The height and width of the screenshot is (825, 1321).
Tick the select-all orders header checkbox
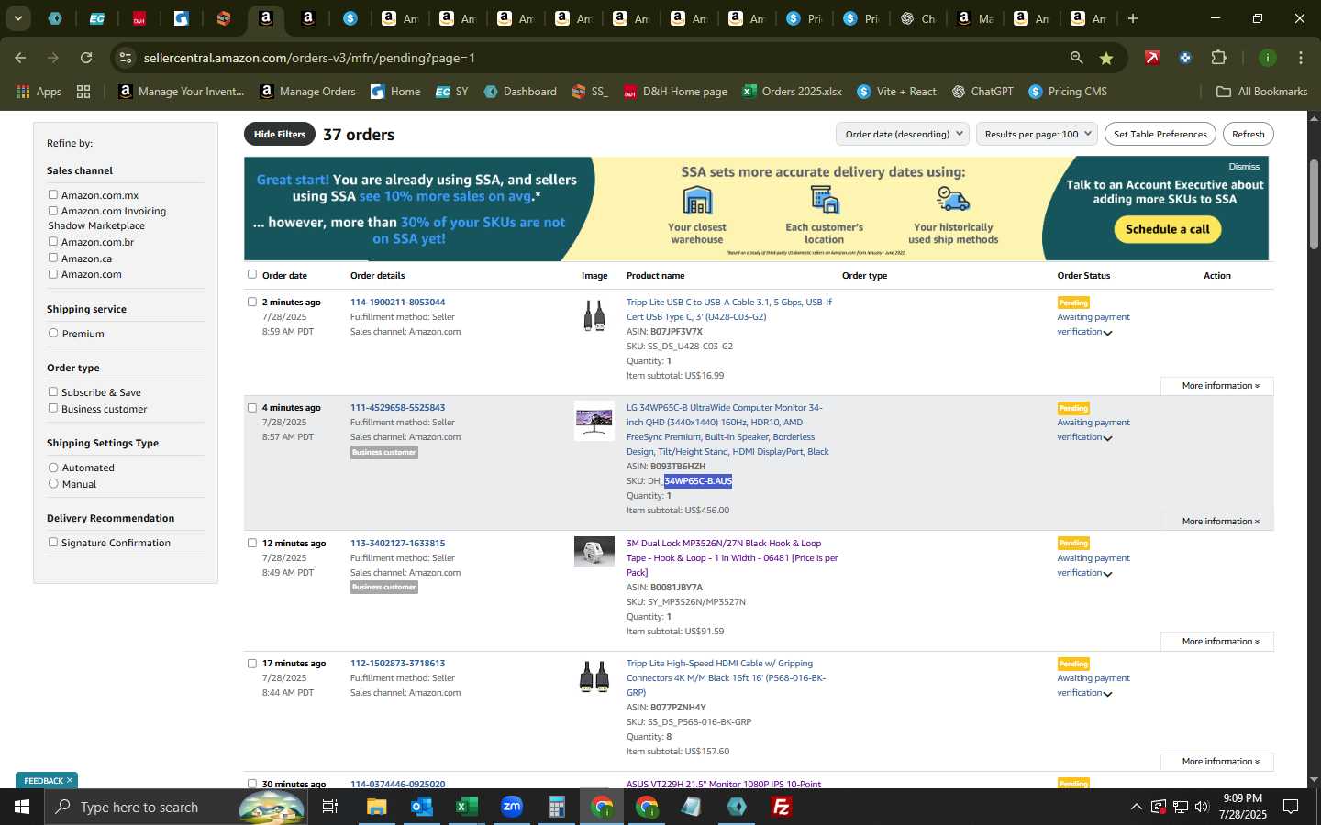(x=252, y=274)
